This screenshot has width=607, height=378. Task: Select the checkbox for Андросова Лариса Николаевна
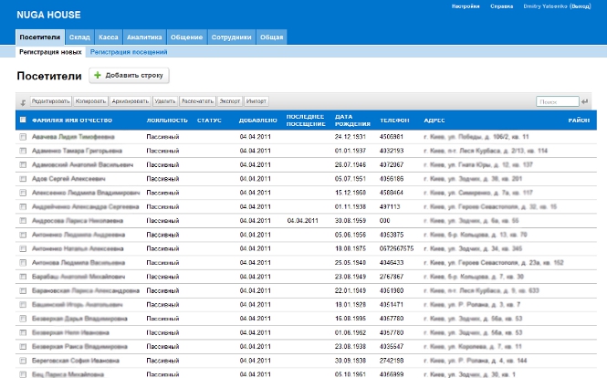click(x=23, y=220)
